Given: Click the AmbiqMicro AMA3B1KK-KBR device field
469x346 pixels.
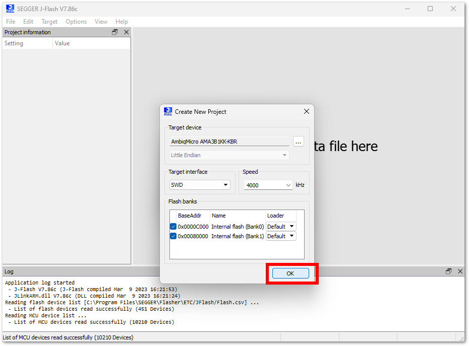Looking at the screenshot, I should coord(229,142).
